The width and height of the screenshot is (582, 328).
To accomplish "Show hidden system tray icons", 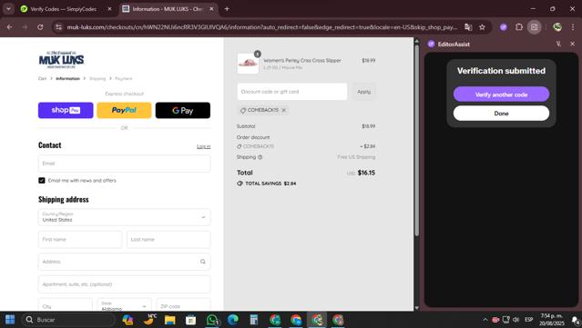I will tap(485, 320).
